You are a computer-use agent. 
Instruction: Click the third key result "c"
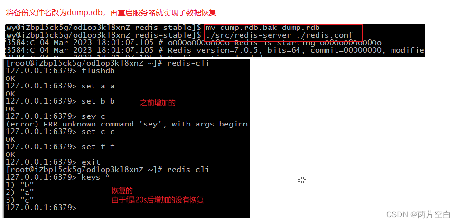point(20,200)
